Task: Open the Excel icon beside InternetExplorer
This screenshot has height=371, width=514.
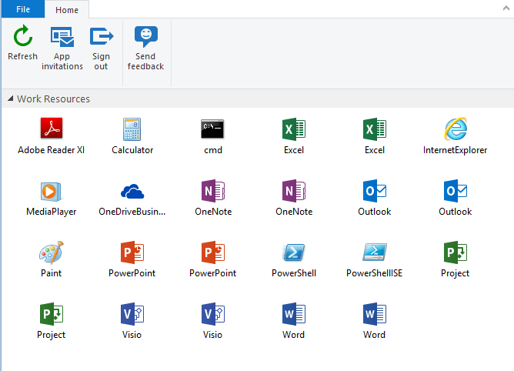Action: click(x=375, y=135)
